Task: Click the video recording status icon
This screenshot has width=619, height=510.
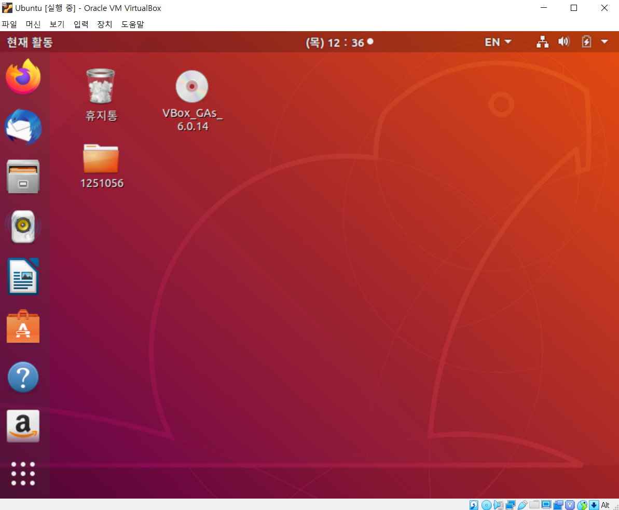Action: click(x=558, y=504)
